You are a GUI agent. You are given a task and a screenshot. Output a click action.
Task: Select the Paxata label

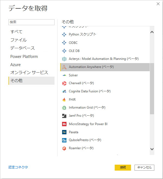click(x=73, y=132)
